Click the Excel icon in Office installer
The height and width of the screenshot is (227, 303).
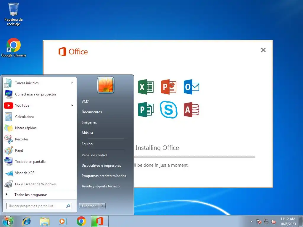pyautogui.click(x=146, y=87)
